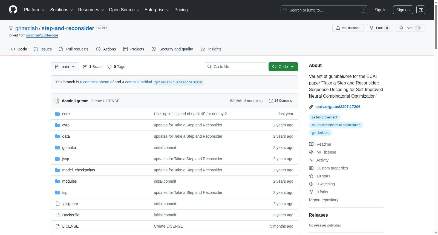Open the core folder
This screenshot has width=438, height=235.
(66, 114)
